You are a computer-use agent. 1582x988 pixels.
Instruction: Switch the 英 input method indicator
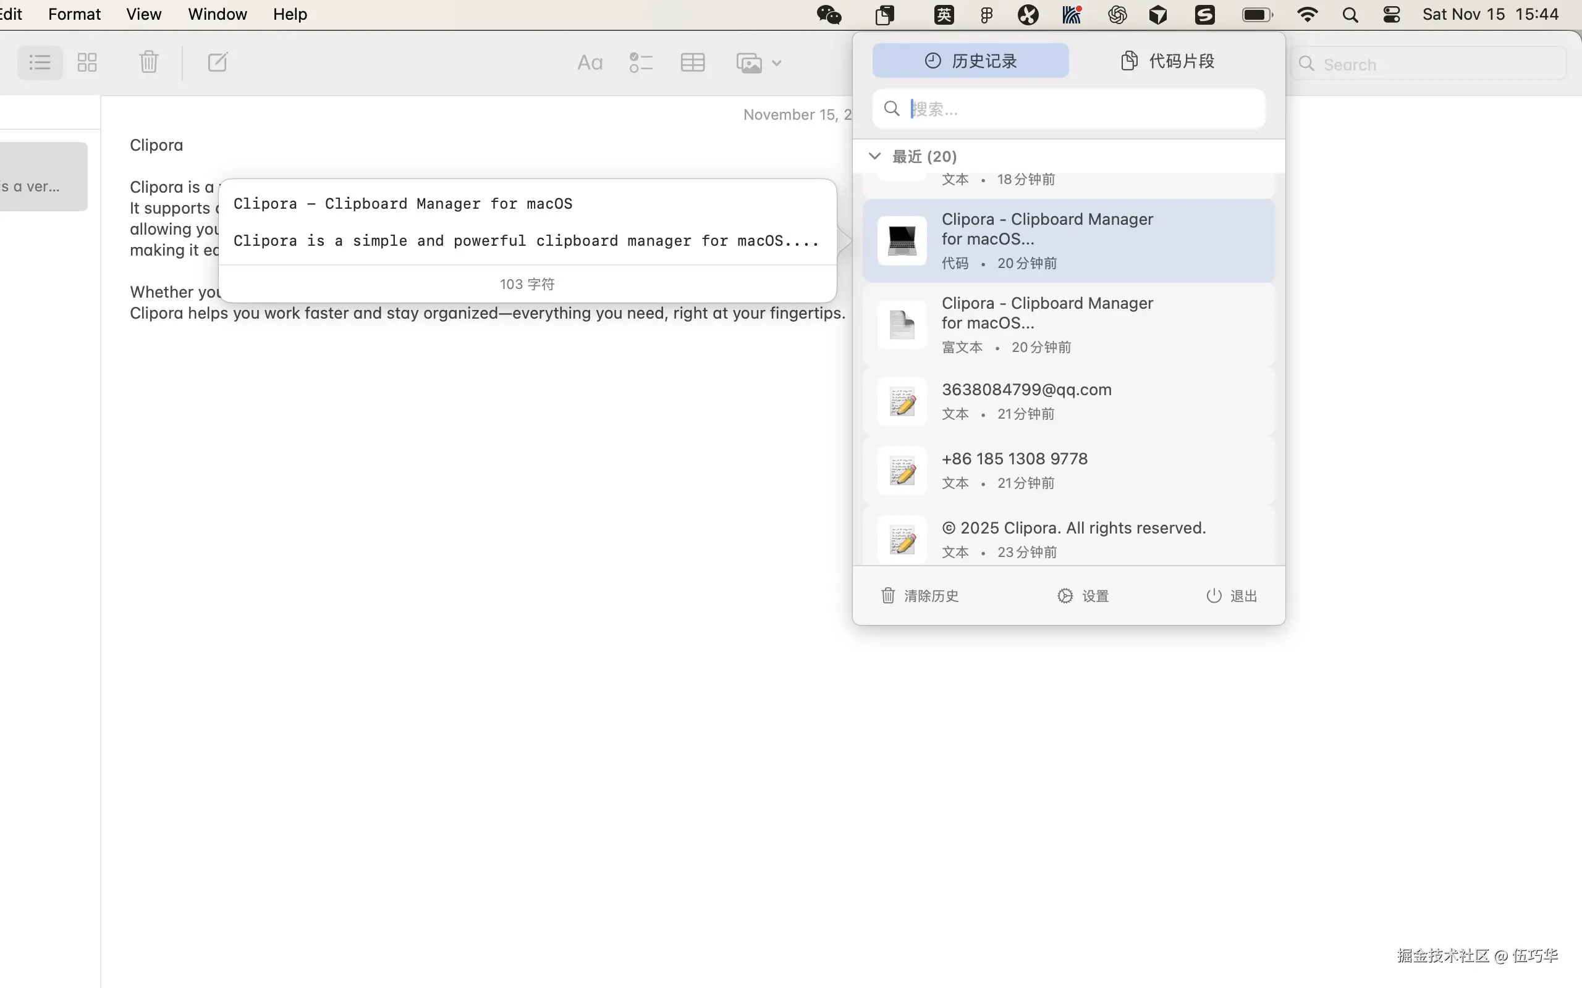[x=943, y=14]
